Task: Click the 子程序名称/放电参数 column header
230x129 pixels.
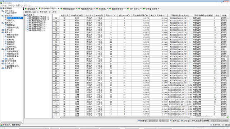Action: [180, 15]
